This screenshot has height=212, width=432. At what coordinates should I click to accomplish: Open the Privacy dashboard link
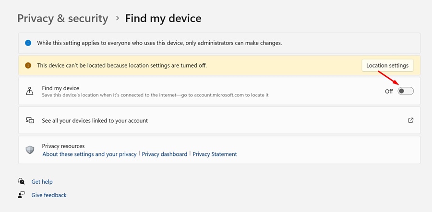click(x=165, y=154)
